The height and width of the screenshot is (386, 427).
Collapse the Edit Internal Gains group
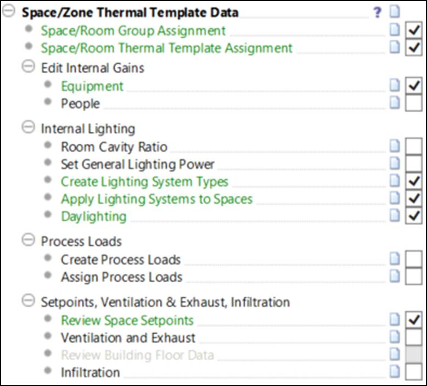pos(29,66)
